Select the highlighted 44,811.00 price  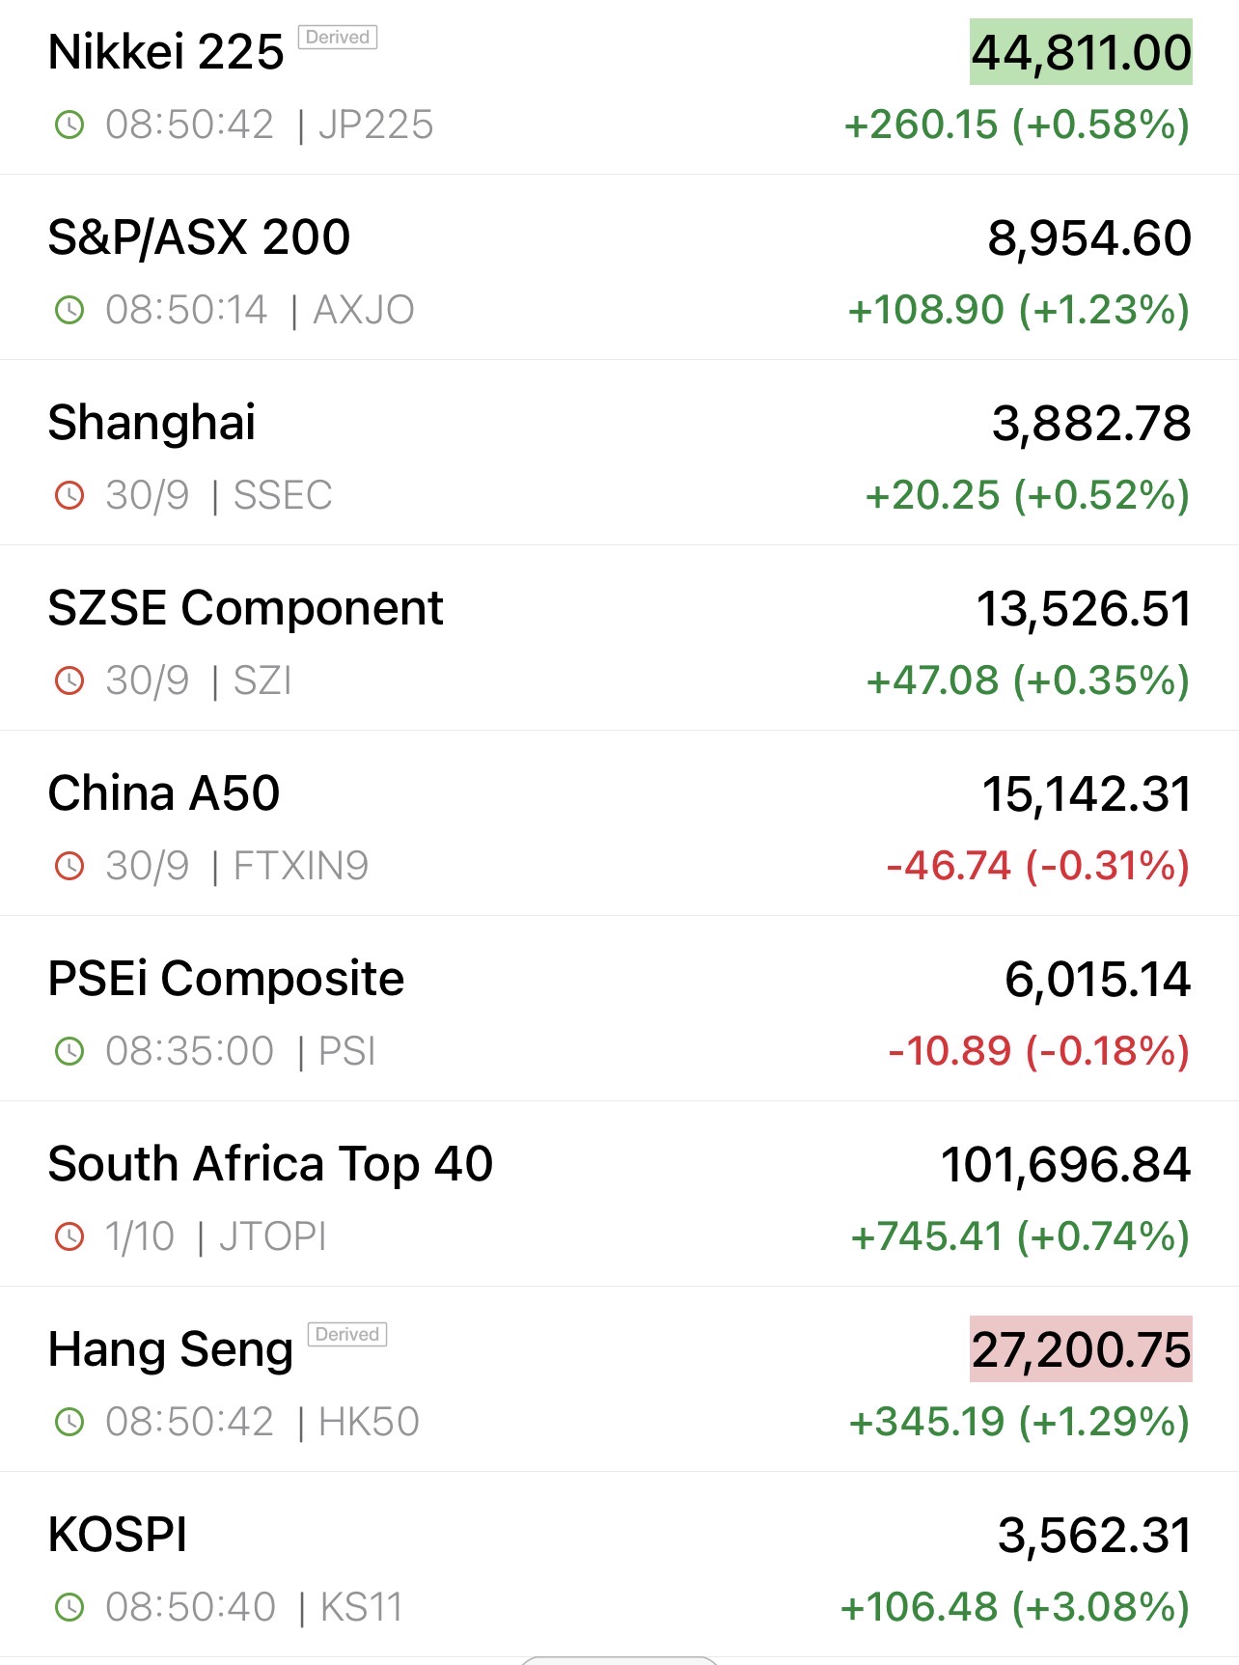1081,52
